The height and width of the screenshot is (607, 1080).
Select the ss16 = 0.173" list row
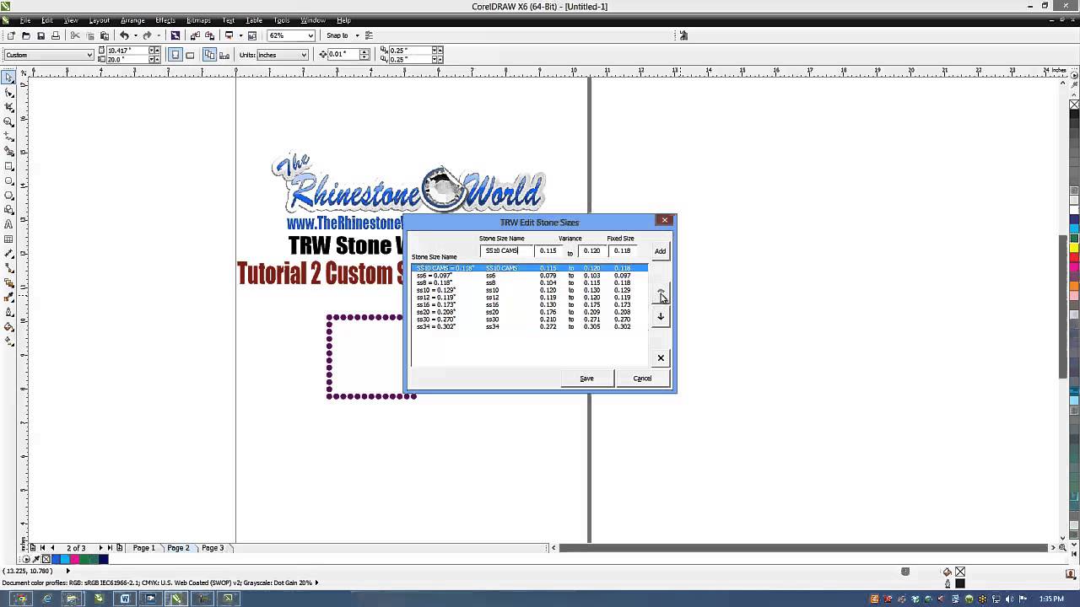click(x=529, y=304)
